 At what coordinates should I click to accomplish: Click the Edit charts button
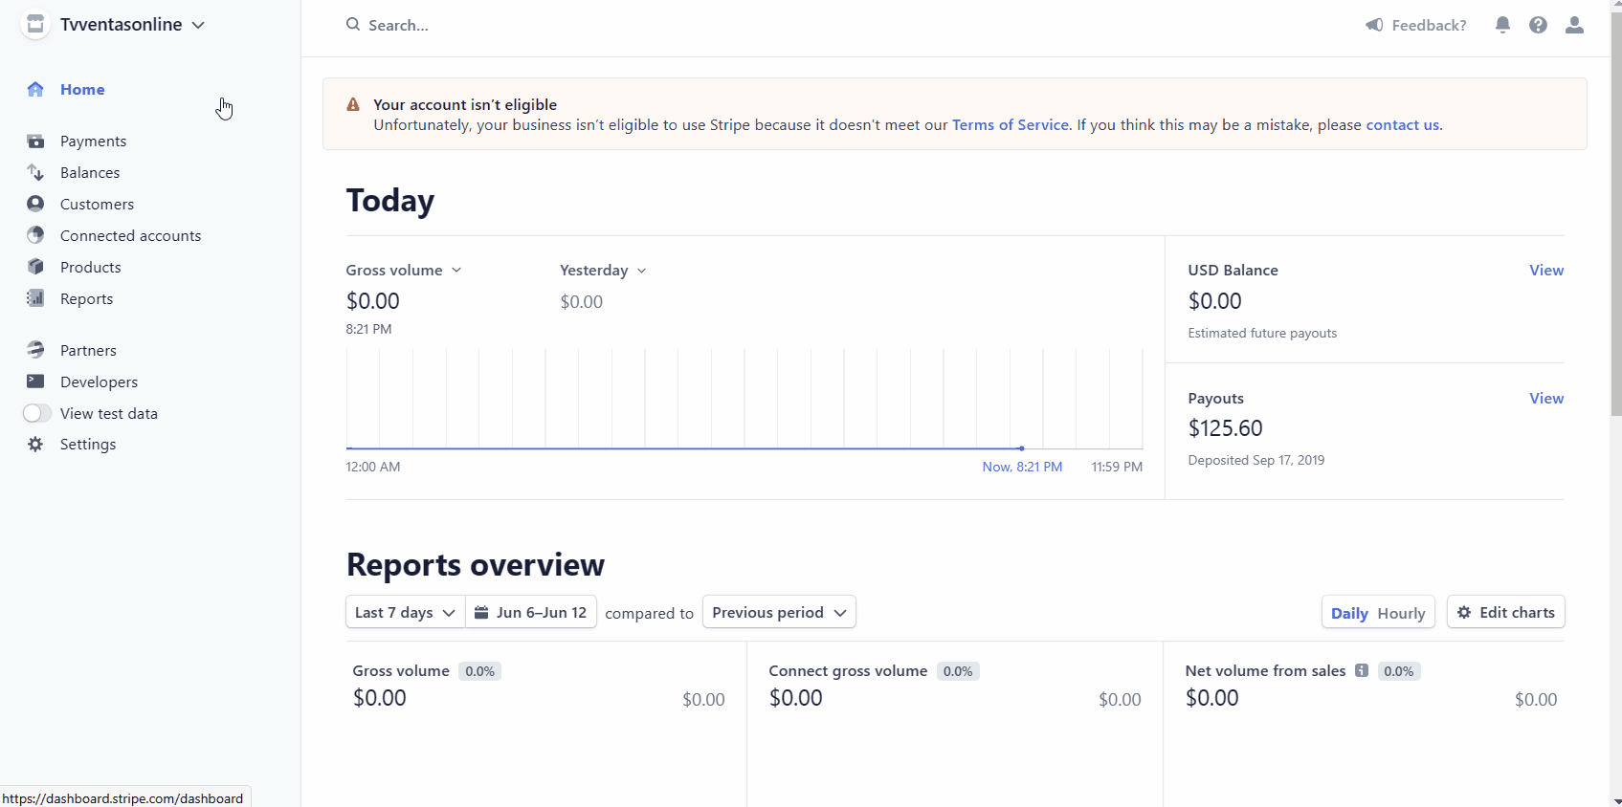click(x=1505, y=613)
